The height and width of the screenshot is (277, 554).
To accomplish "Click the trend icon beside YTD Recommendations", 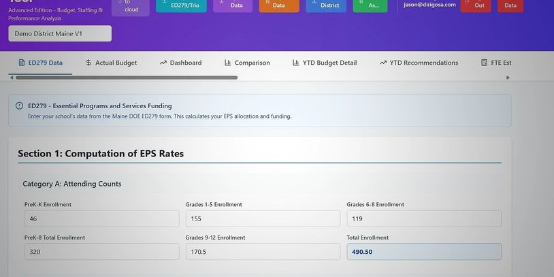I will click(x=383, y=63).
